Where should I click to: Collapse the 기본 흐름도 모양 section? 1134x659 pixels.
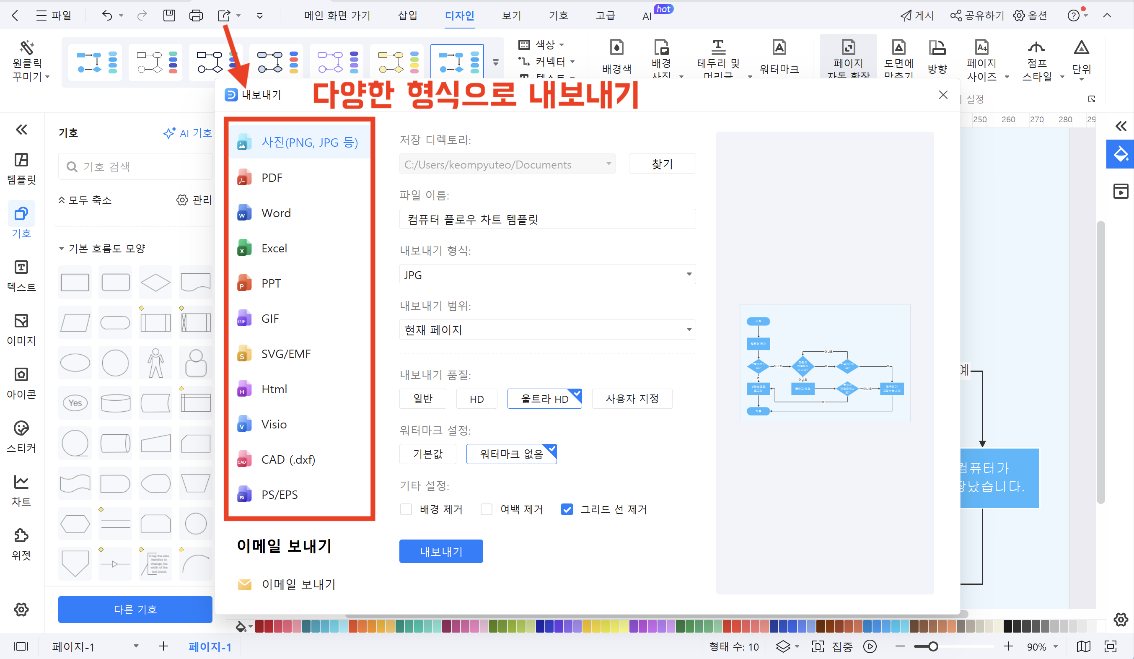62,249
